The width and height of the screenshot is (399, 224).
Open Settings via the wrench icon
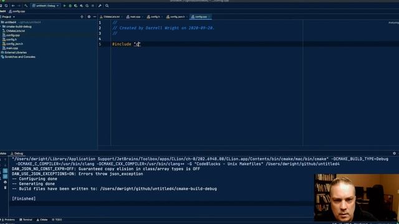point(100,6)
